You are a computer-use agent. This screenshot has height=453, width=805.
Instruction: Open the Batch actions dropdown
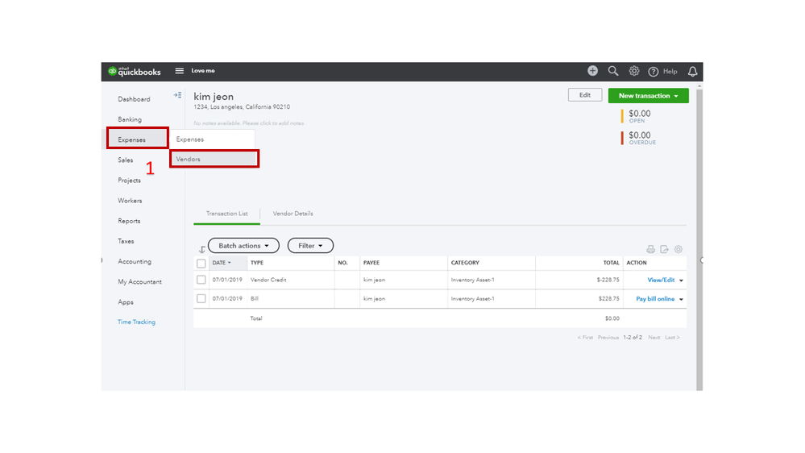243,246
